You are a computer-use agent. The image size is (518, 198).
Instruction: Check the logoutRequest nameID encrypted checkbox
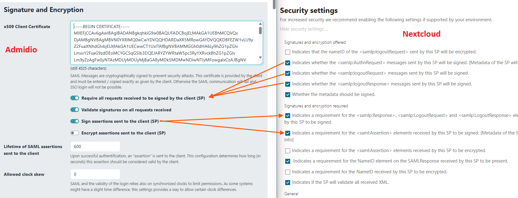click(288, 52)
